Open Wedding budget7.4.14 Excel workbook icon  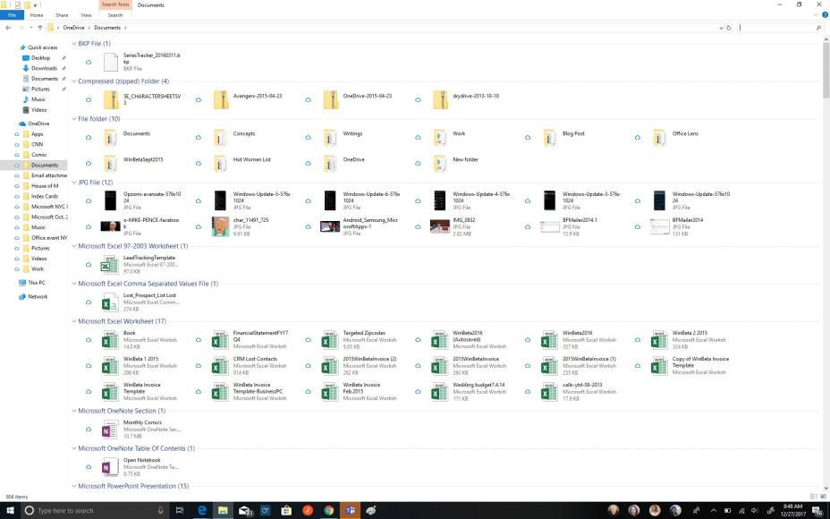440,391
